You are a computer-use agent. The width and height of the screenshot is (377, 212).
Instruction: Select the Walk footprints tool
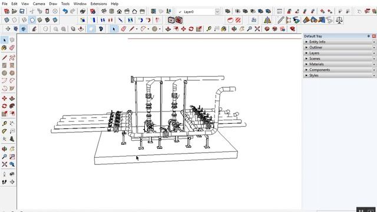pos(4,182)
